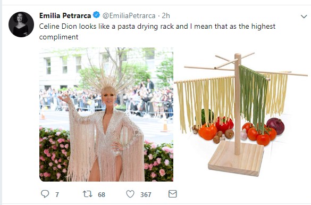Viewport: 311px width, 205px height.
Task: Reply to the tweet via speech bubble icon
Action: tap(45, 194)
